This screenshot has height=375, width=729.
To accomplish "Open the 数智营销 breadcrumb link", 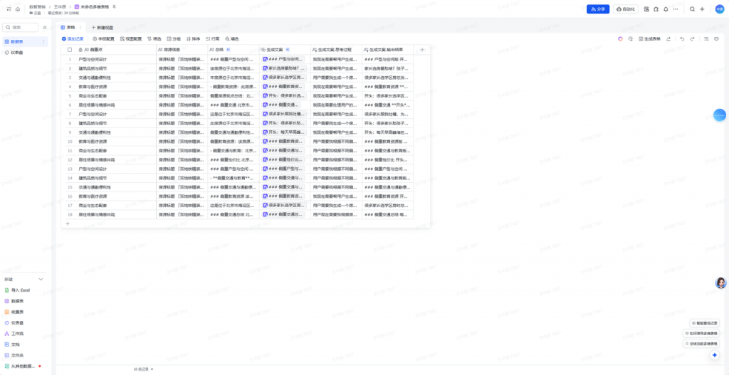I will pyautogui.click(x=37, y=7).
